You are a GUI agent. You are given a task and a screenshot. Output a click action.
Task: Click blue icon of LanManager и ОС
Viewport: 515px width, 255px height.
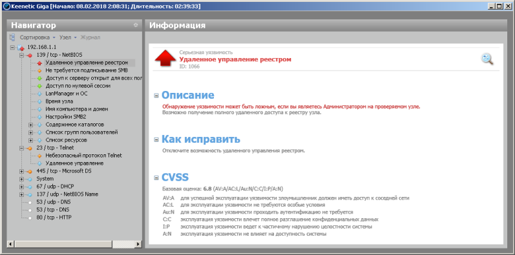[39, 94]
